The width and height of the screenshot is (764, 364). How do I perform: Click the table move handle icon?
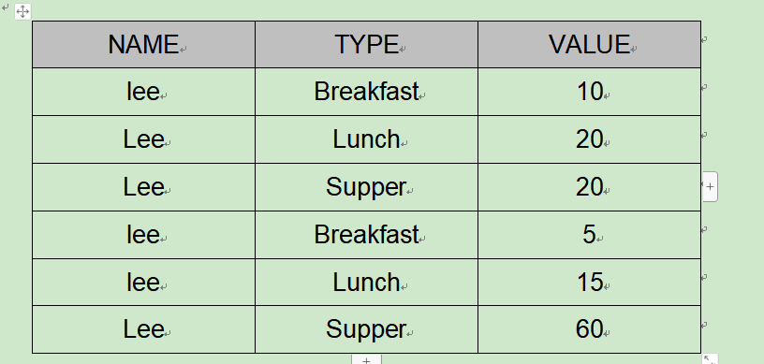click(22, 11)
